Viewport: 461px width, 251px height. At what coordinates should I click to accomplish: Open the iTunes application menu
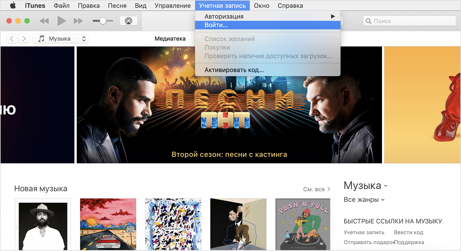35,6
